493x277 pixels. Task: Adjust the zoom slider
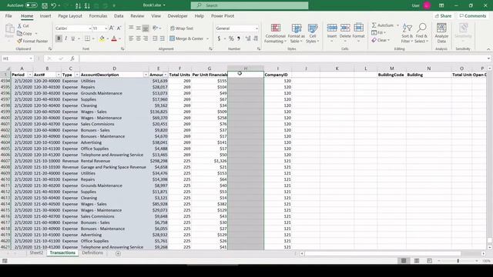point(458,261)
